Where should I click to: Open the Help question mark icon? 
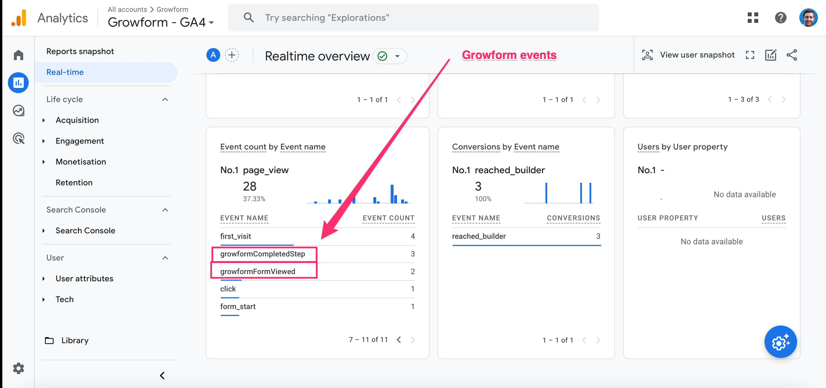(x=780, y=18)
